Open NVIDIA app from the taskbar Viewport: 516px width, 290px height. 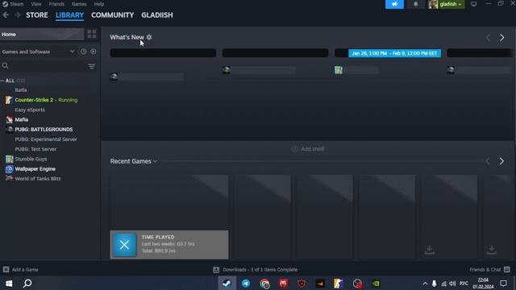click(376, 284)
